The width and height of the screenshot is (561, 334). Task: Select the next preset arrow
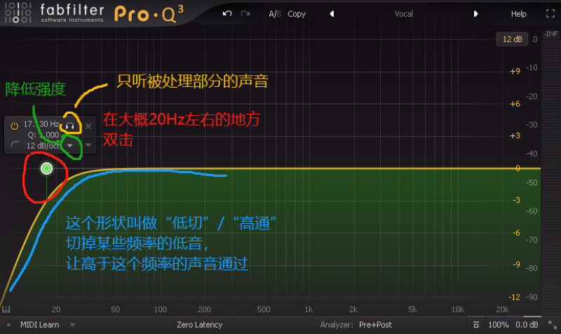coord(475,14)
